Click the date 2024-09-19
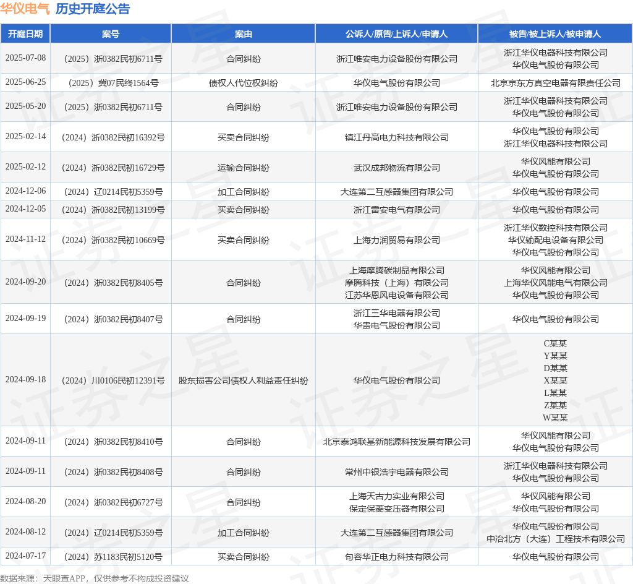Viewport: 633px width, 584px height. point(25,318)
